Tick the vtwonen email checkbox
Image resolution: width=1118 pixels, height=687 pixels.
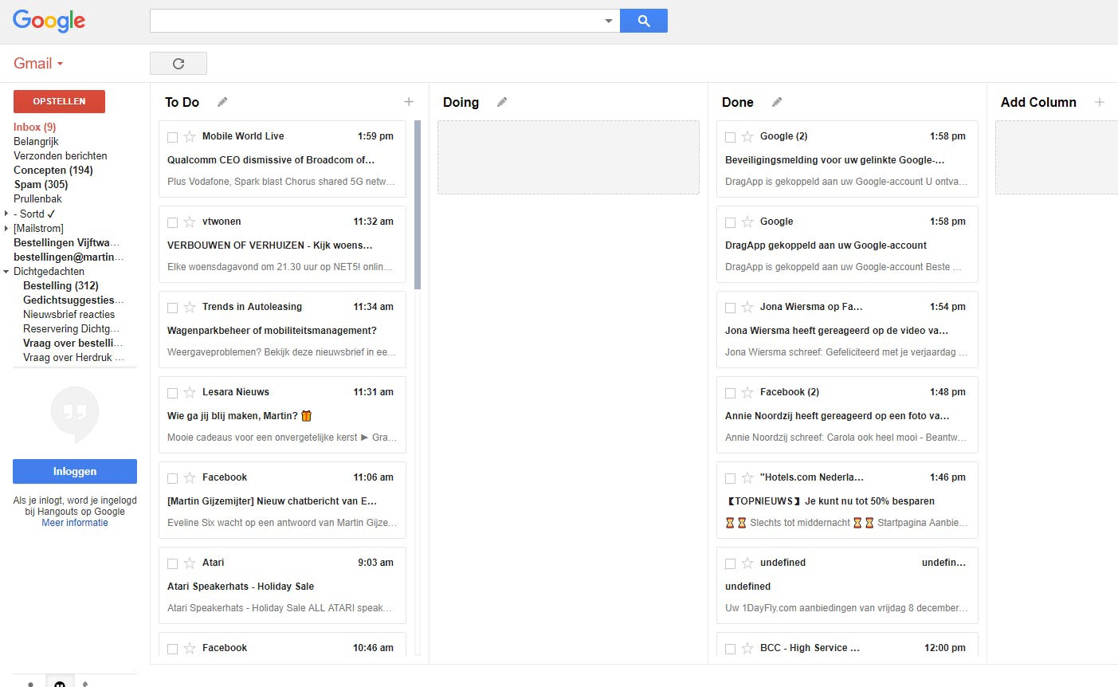(x=172, y=222)
